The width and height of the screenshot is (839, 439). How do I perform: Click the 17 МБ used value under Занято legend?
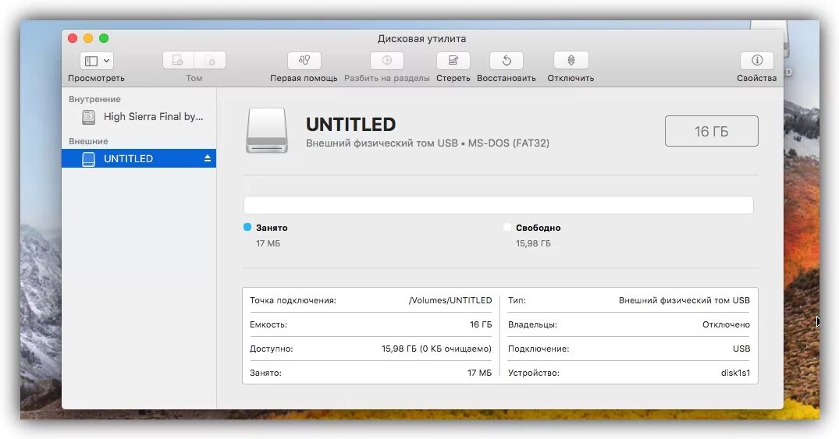pyautogui.click(x=268, y=243)
